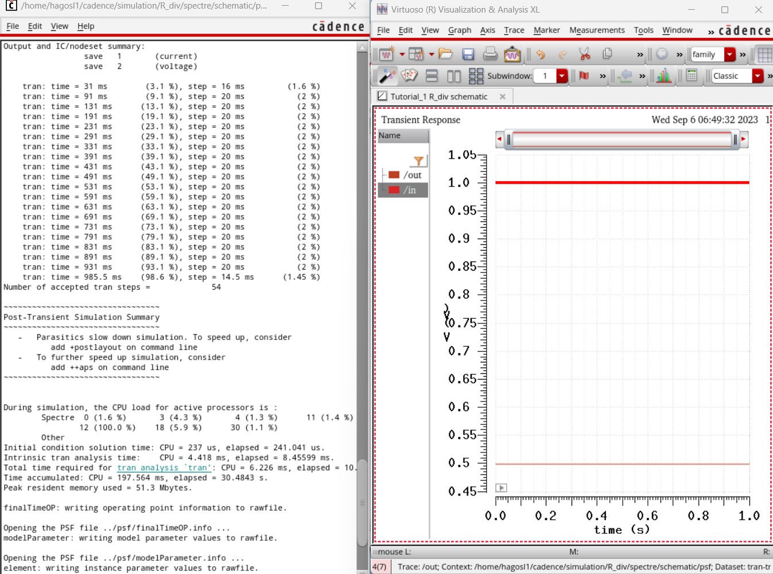
Task: Toggle the magic wand selection mode
Action: coord(387,76)
